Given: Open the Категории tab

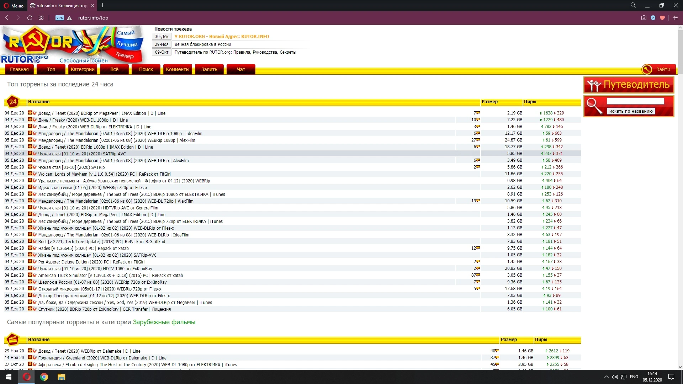Looking at the screenshot, I should click(x=83, y=69).
